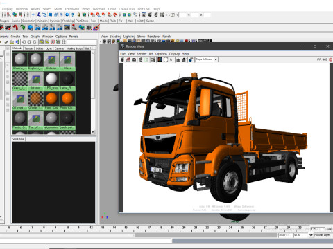Click the keep image icon in Render View
The width and height of the screenshot is (333, 249).
(178, 59)
